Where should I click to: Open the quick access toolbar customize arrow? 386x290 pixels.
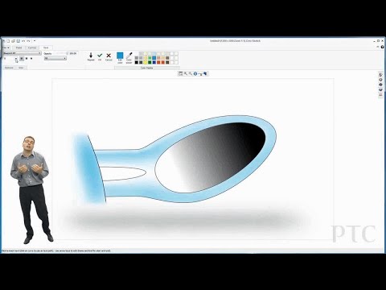tap(35, 41)
